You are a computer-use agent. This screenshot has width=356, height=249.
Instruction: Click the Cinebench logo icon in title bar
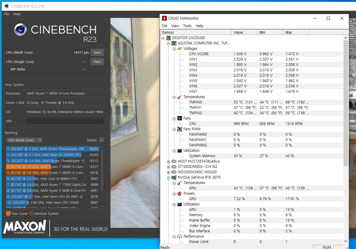point(7,6)
